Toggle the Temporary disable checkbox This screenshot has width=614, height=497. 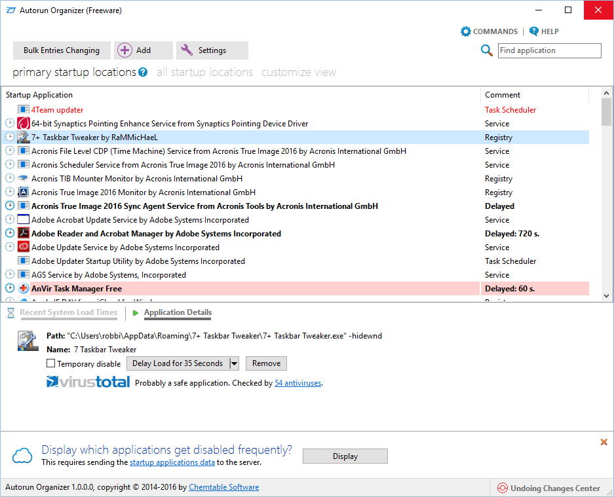50,363
